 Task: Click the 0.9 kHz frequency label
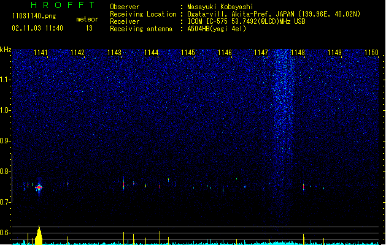coord(5,141)
